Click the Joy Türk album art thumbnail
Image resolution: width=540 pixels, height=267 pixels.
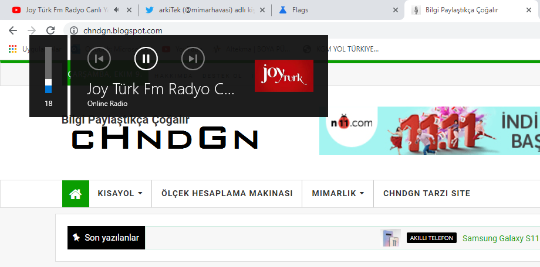click(284, 76)
